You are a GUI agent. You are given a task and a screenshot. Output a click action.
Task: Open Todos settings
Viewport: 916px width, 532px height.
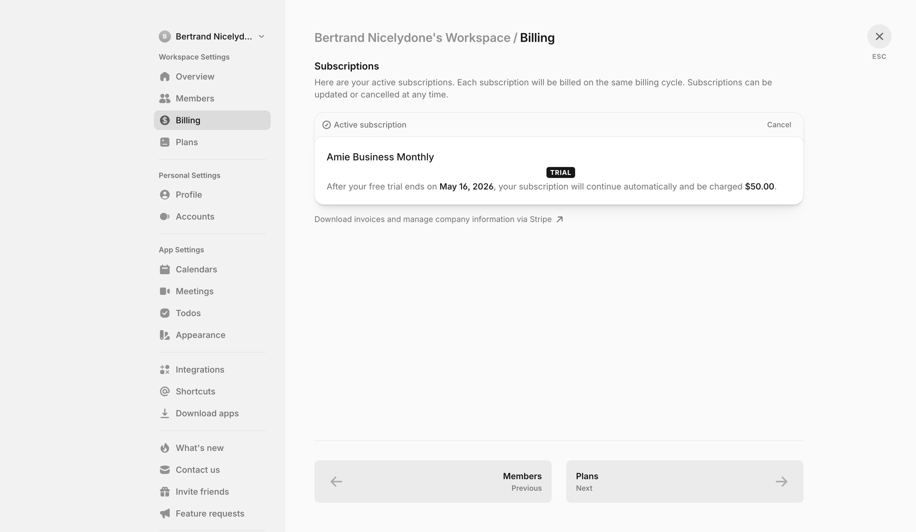point(212,313)
